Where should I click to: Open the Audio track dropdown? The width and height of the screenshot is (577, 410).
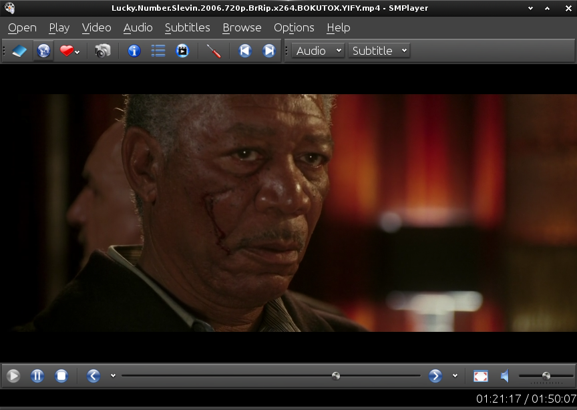(x=319, y=51)
